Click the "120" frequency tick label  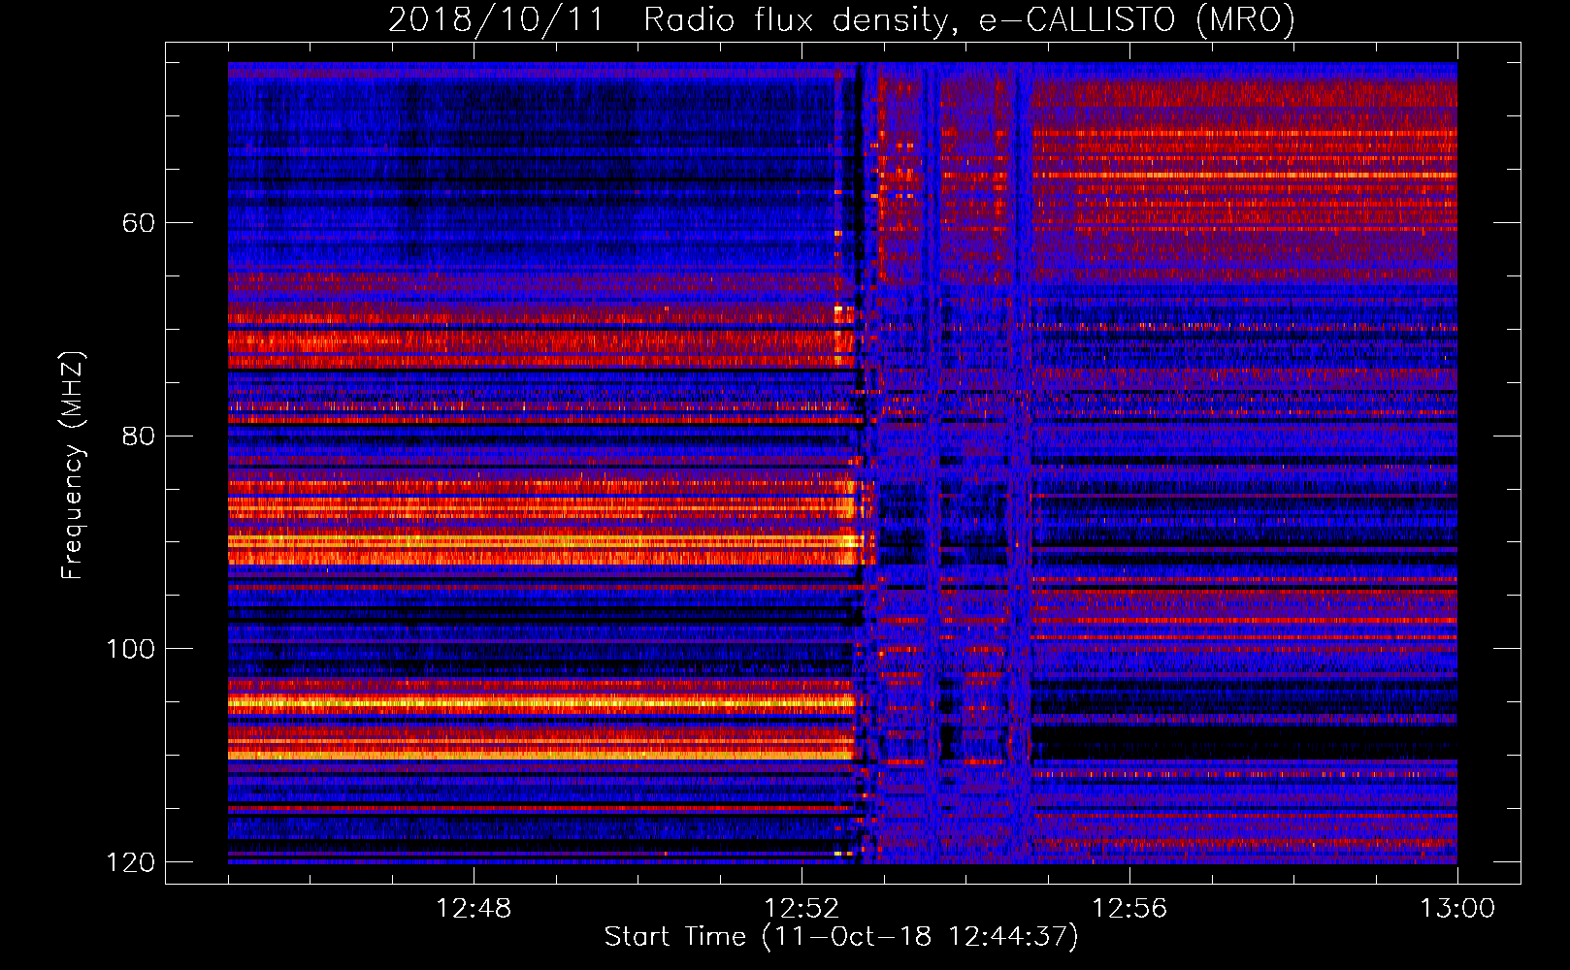tap(130, 862)
